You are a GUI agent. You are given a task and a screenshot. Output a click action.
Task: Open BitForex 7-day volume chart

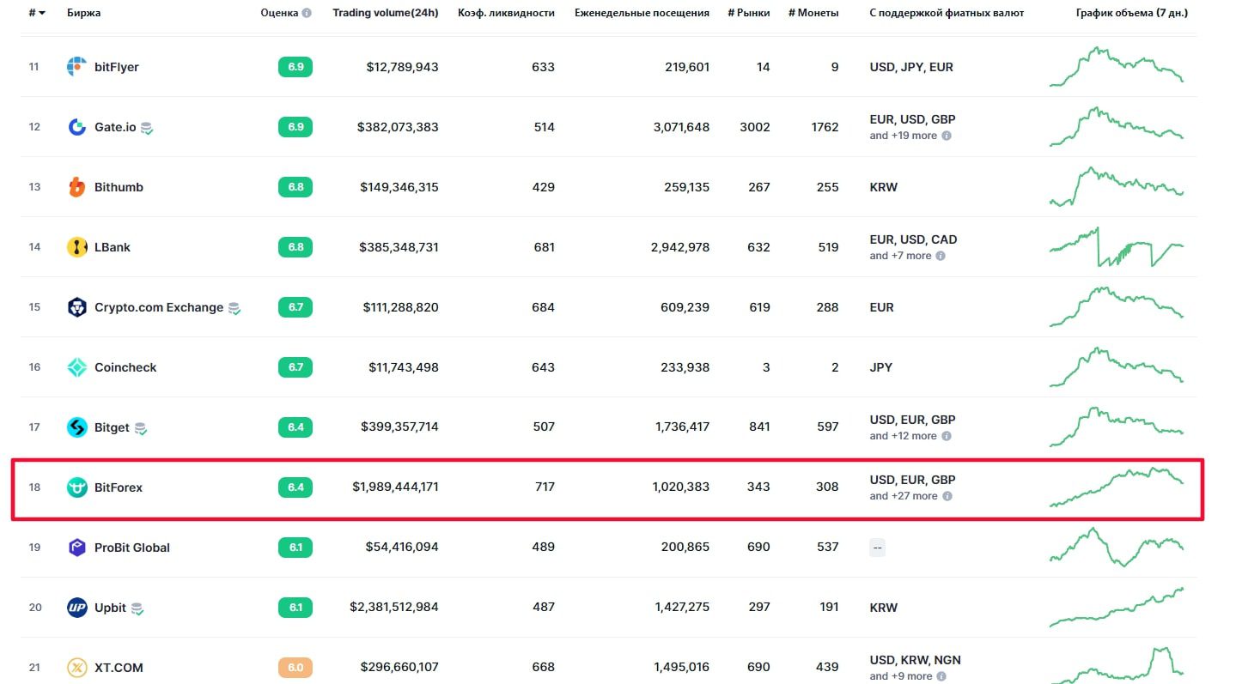tap(1116, 487)
